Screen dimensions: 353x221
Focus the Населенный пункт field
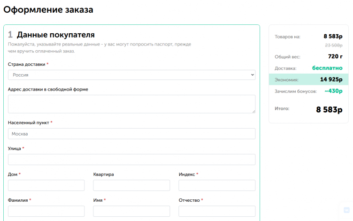132,134
